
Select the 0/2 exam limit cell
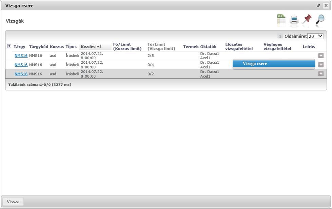(151, 74)
